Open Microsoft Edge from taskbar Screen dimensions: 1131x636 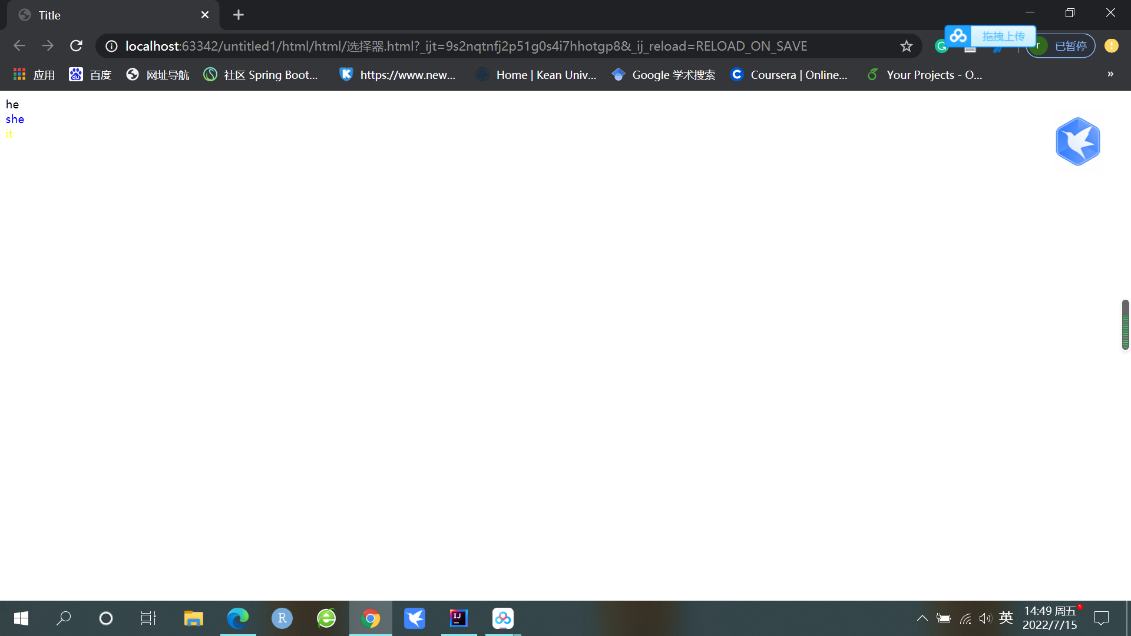[x=238, y=618]
